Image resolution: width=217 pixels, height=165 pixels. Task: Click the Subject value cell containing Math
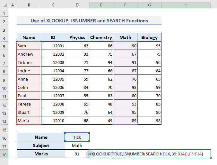click(x=77, y=145)
